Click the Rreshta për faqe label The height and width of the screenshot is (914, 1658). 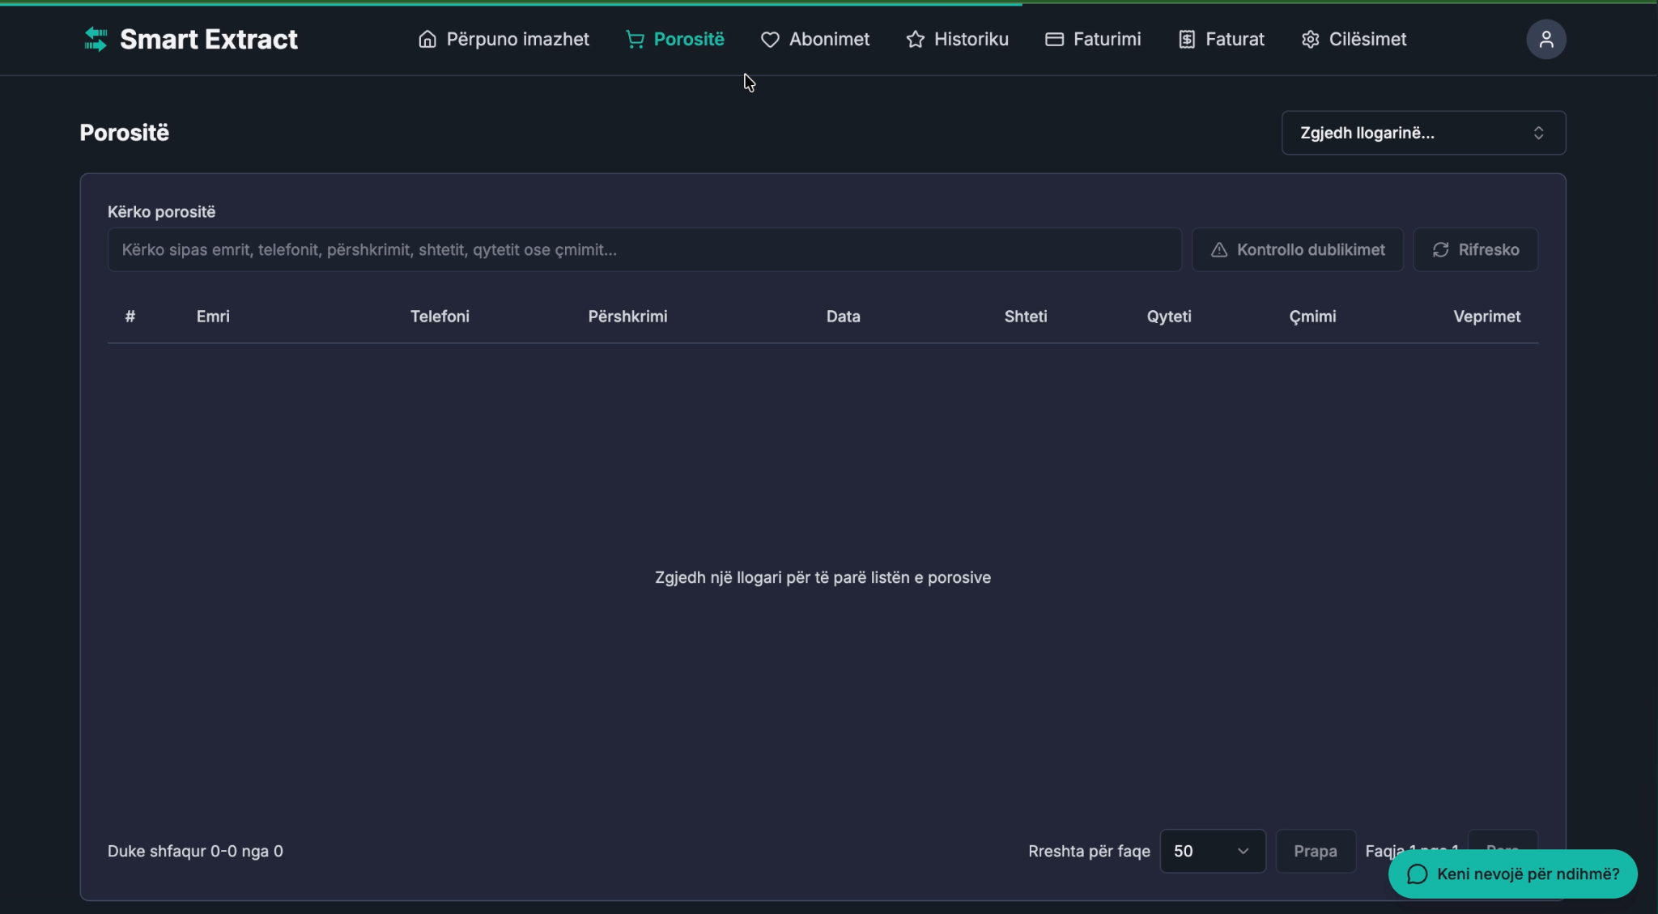1089,851
